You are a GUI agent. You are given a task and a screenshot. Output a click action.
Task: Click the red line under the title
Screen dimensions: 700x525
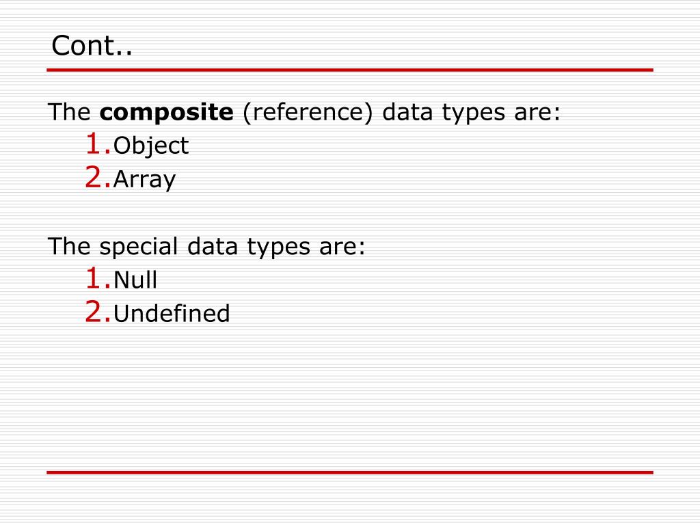click(349, 70)
